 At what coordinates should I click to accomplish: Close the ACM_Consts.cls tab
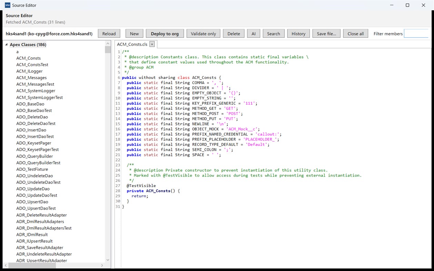[152, 44]
